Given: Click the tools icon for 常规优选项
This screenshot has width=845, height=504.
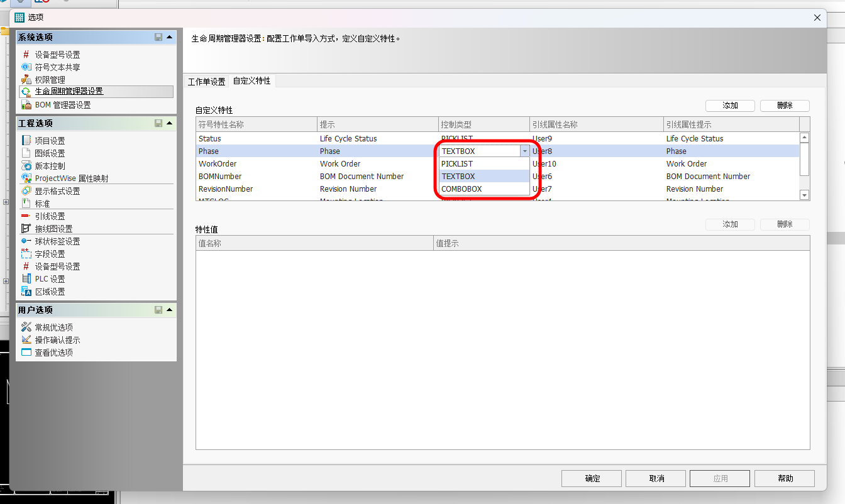Looking at the screenshot, I should (26, 327).
